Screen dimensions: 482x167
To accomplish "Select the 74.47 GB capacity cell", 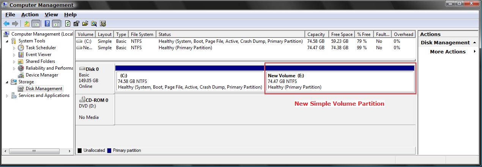I will tap(316, 48).
